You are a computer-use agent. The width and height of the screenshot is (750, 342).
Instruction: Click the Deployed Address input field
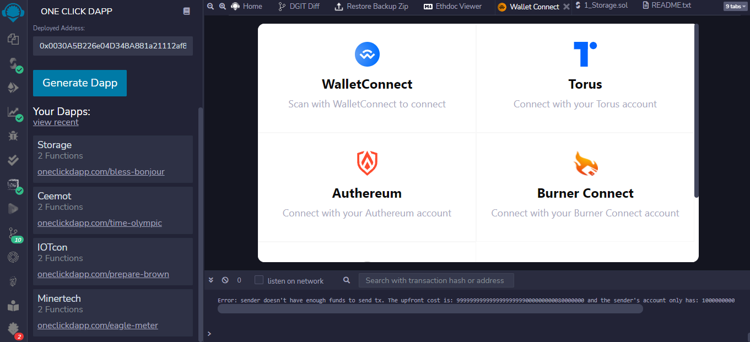tap(113, 46)
